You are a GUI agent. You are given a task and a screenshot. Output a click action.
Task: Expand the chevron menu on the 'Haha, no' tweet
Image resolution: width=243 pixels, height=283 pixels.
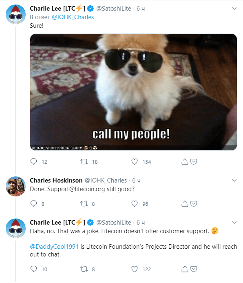tap(234, 223)
